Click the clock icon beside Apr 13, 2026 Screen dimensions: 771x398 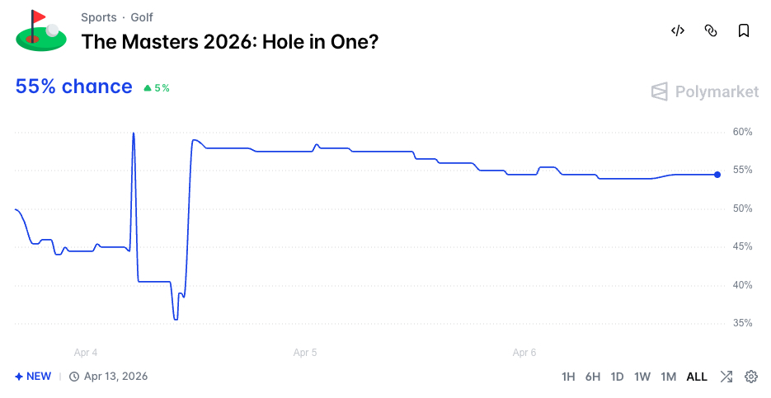pyautogui.click(x=74, y=377)
